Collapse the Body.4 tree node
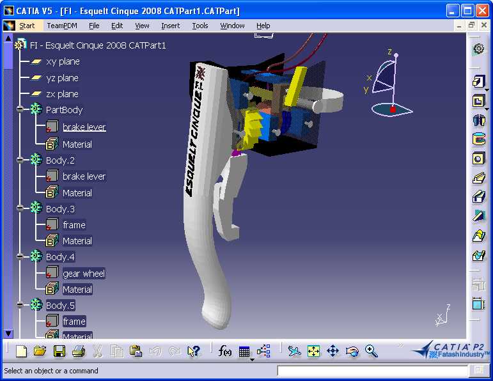Image resolution: width=493 pixels, height=381 pixels. click(x=20, y=256)
